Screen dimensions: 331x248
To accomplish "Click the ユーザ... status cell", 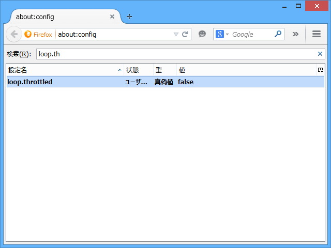I will tap(136, 82).
